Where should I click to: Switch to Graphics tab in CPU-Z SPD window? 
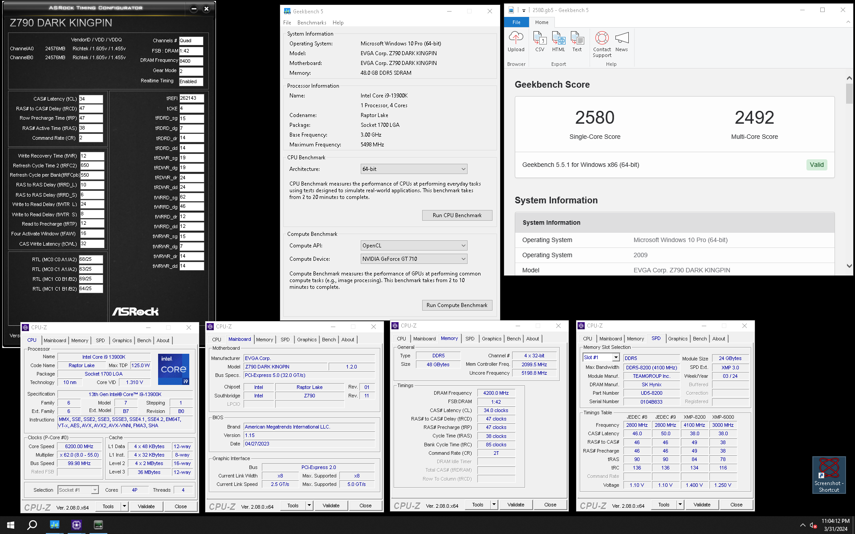pos(677,339)
